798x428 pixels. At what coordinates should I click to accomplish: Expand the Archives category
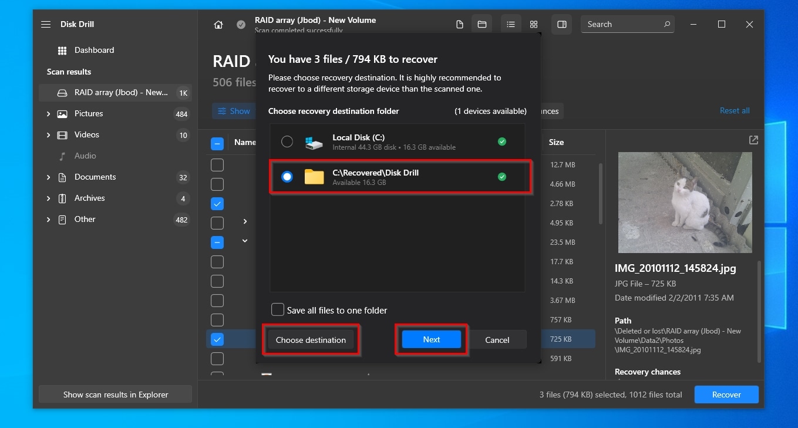coord(48,198)
